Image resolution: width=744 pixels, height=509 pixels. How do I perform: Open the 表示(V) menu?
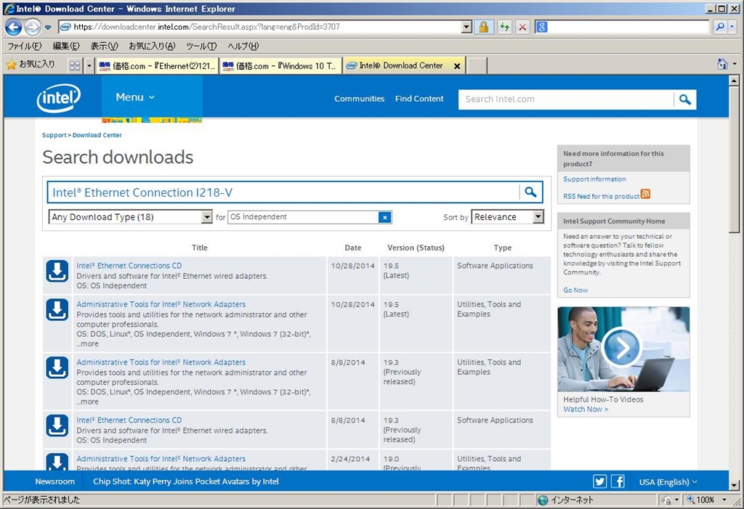(x=104, y=46)
